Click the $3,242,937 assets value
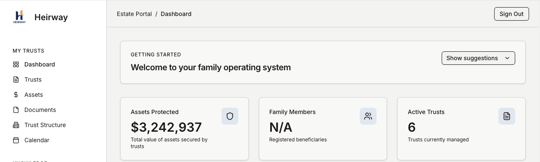540x162 pixels. click(x=166, y=127)
